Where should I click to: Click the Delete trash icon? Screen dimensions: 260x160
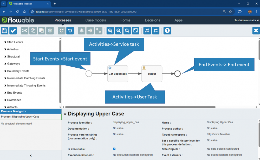tap(50, 31)
